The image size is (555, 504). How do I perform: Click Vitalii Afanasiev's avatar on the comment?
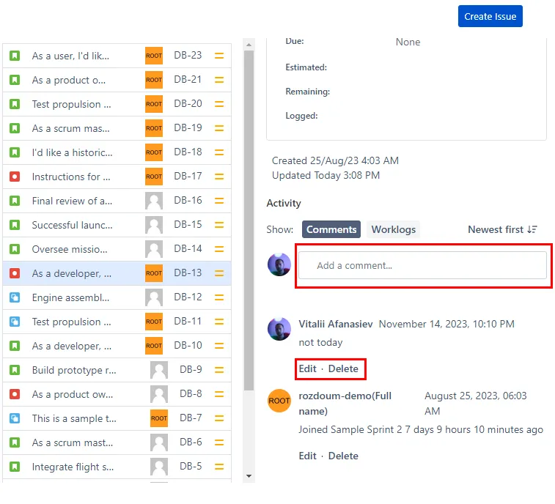pos(279,329)
